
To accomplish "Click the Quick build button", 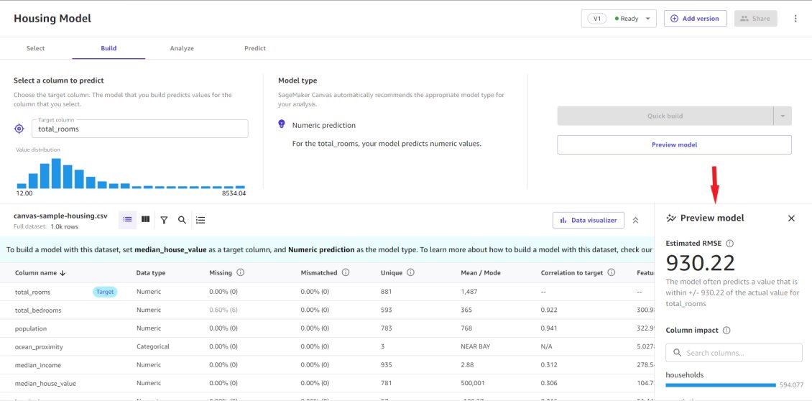I will tap(665, 116).
